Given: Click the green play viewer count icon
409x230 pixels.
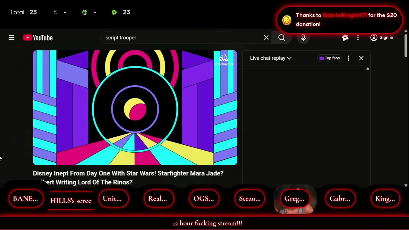Looking at the screenshot, I should [114, 12].
